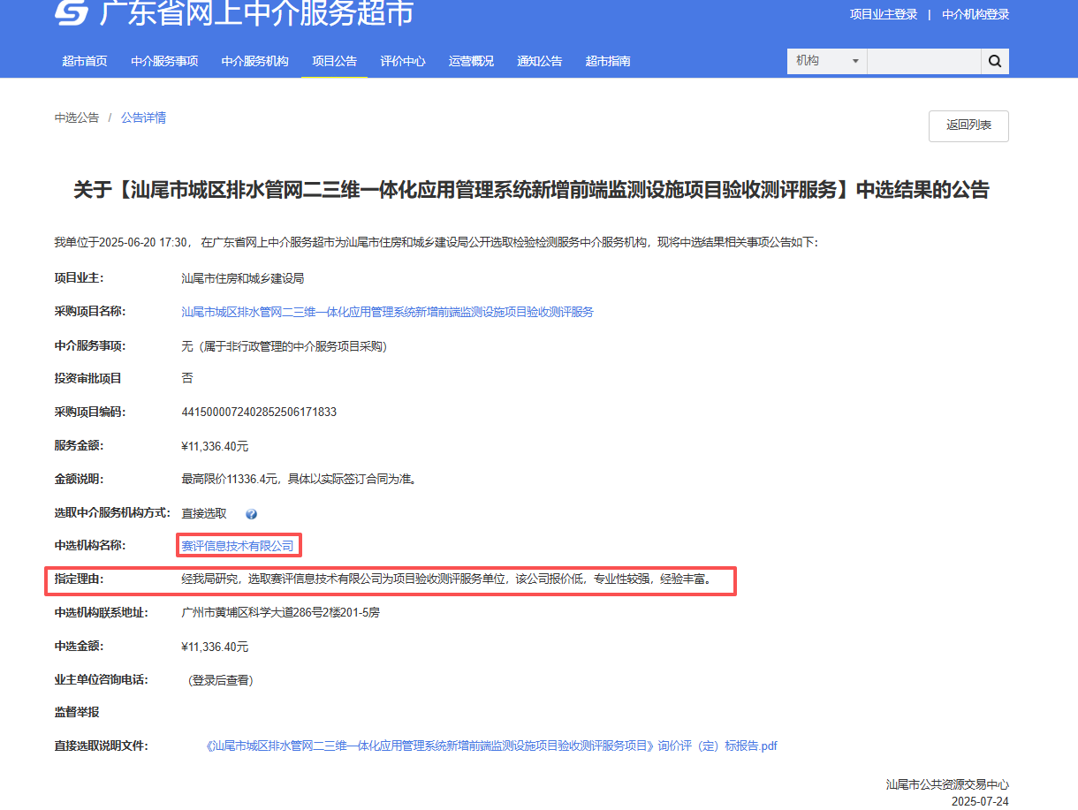Navigate to 评价中心

point(403,61)
